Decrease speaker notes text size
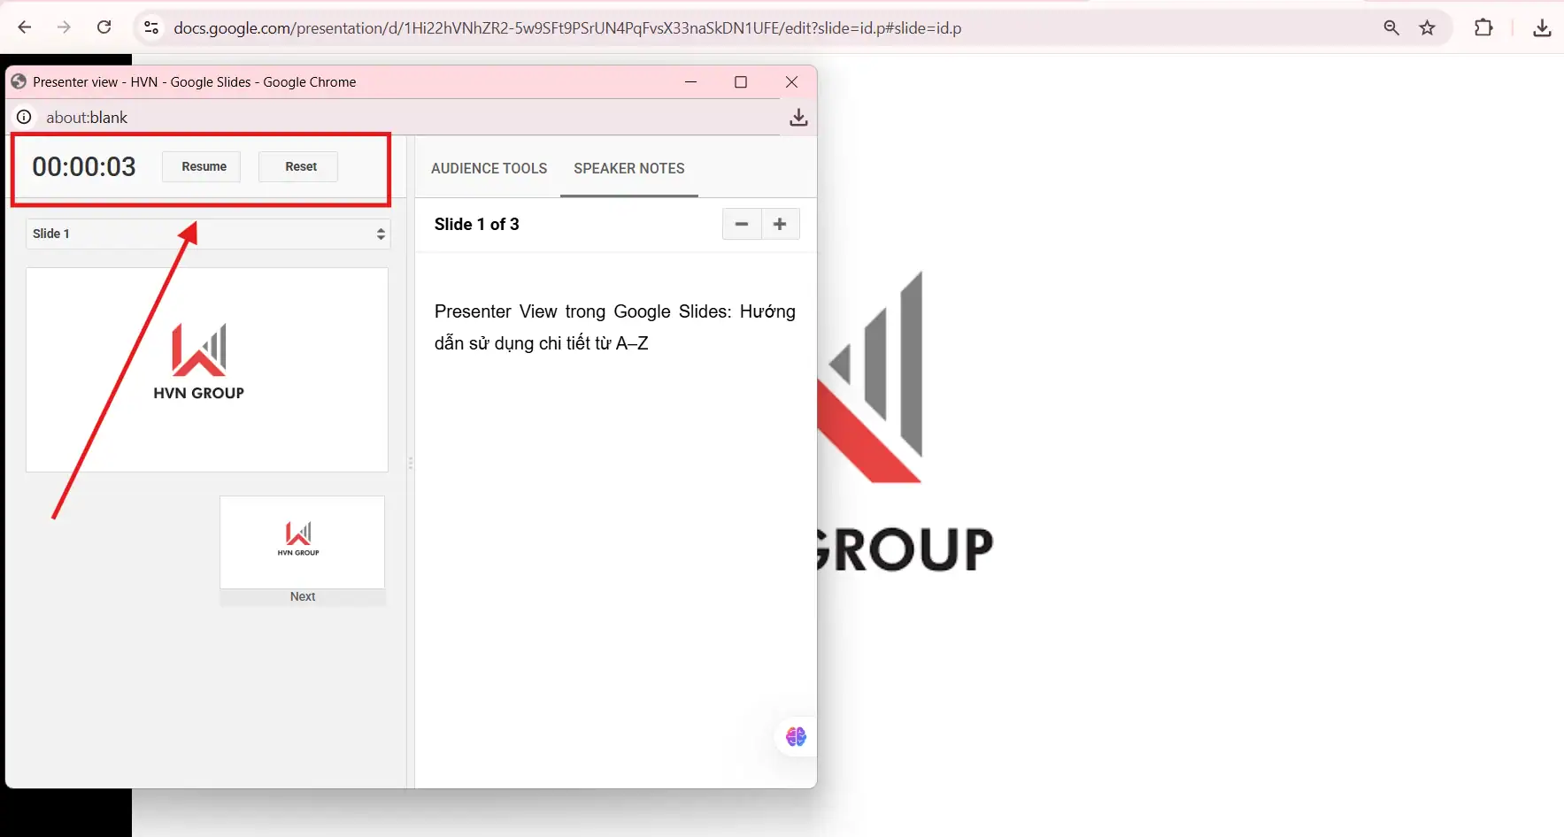This screenshot has height=837, width=1564. tap(741, 224)
